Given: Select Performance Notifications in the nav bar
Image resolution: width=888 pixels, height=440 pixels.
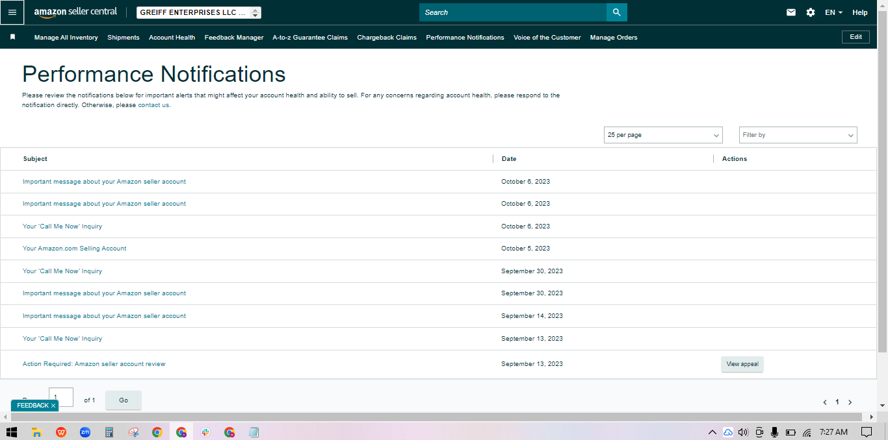Looking at the screenshot, I should coord(465,38).
